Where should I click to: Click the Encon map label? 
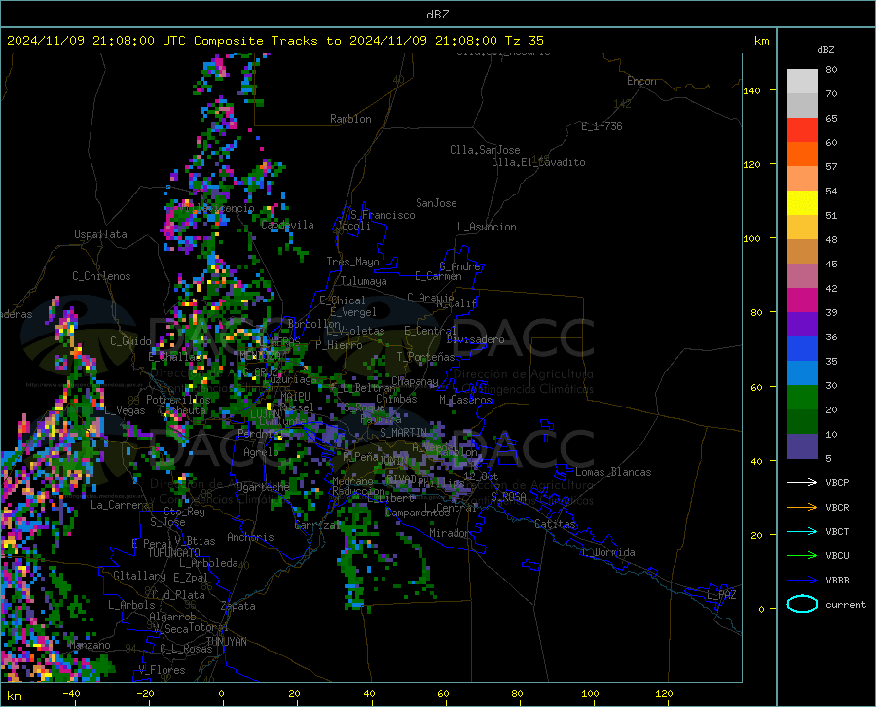[x=641, y=81]
